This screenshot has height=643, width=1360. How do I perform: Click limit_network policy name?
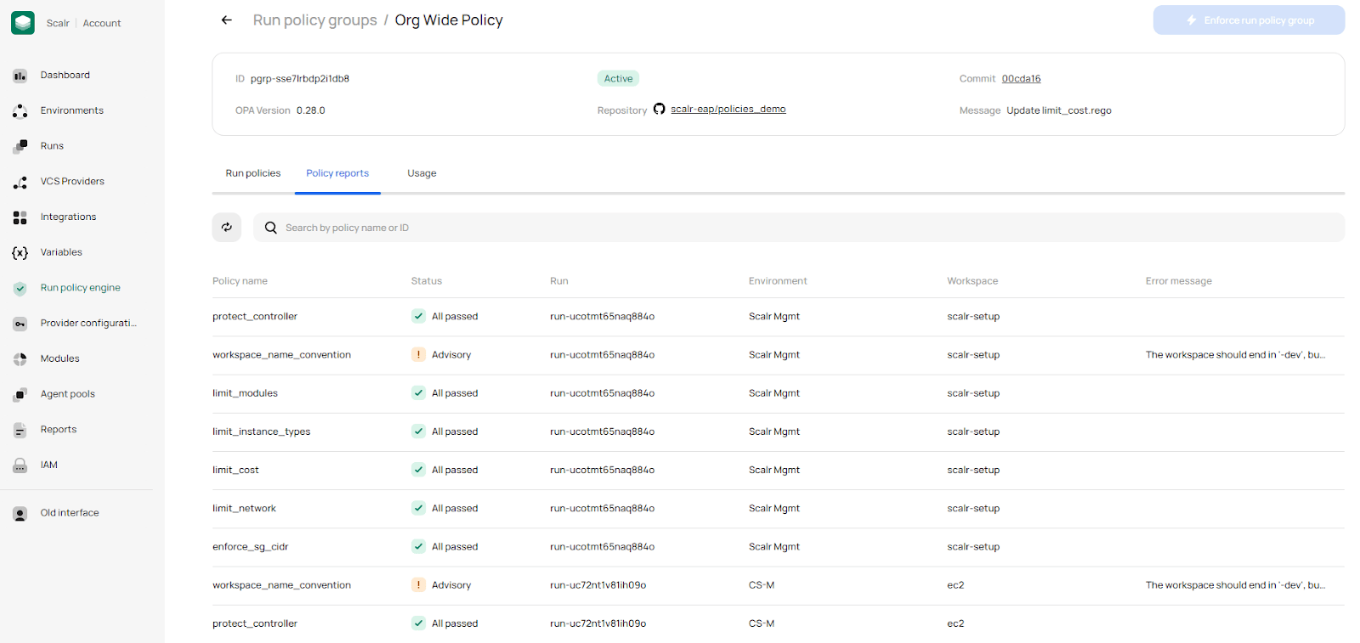pyautogui.click(x=244, y=509)
